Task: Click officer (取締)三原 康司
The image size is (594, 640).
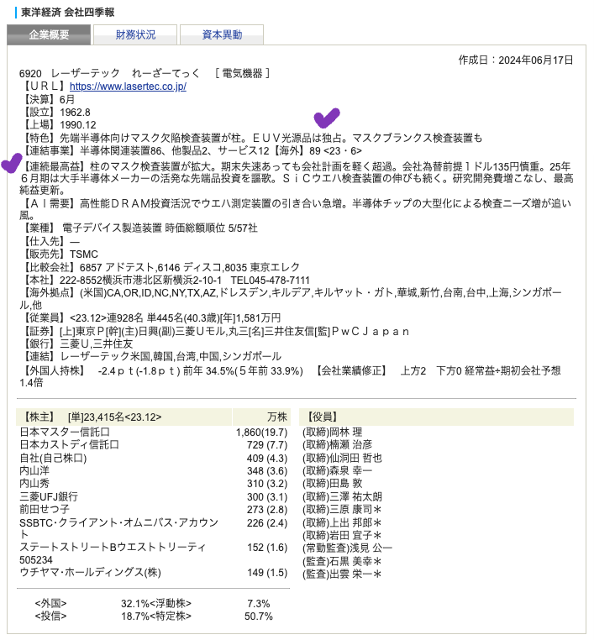Action: (342, 509)
